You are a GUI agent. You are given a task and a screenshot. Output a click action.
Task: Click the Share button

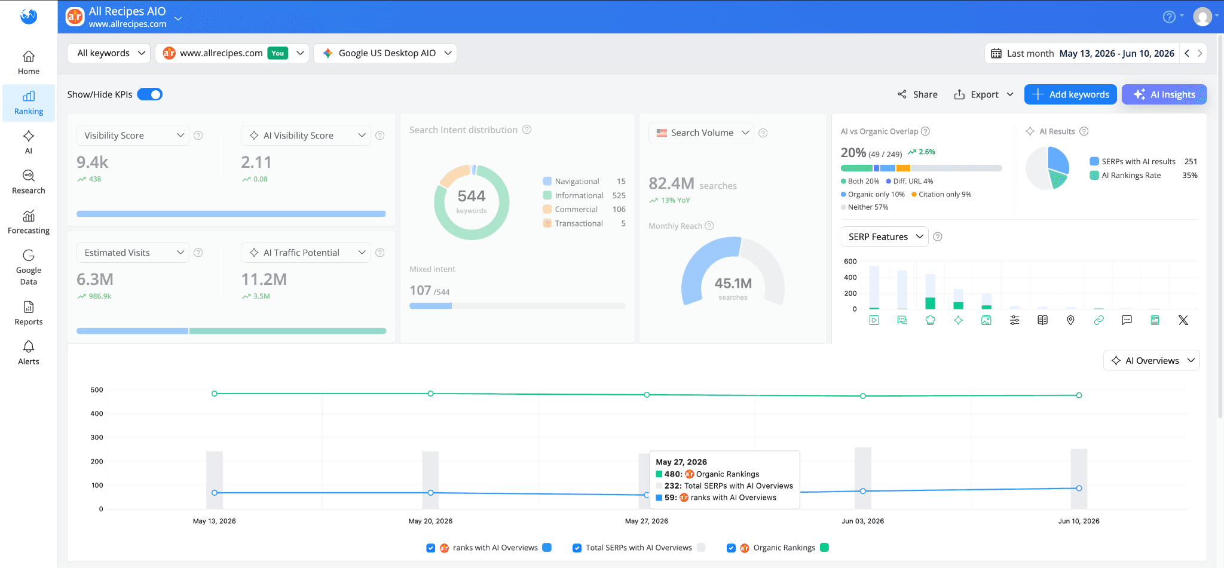[x=917, y=94]
